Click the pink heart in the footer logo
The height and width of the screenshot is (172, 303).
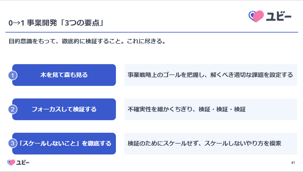12,162
